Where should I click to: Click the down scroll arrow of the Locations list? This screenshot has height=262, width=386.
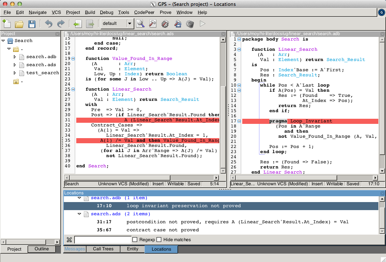point(382,231)
